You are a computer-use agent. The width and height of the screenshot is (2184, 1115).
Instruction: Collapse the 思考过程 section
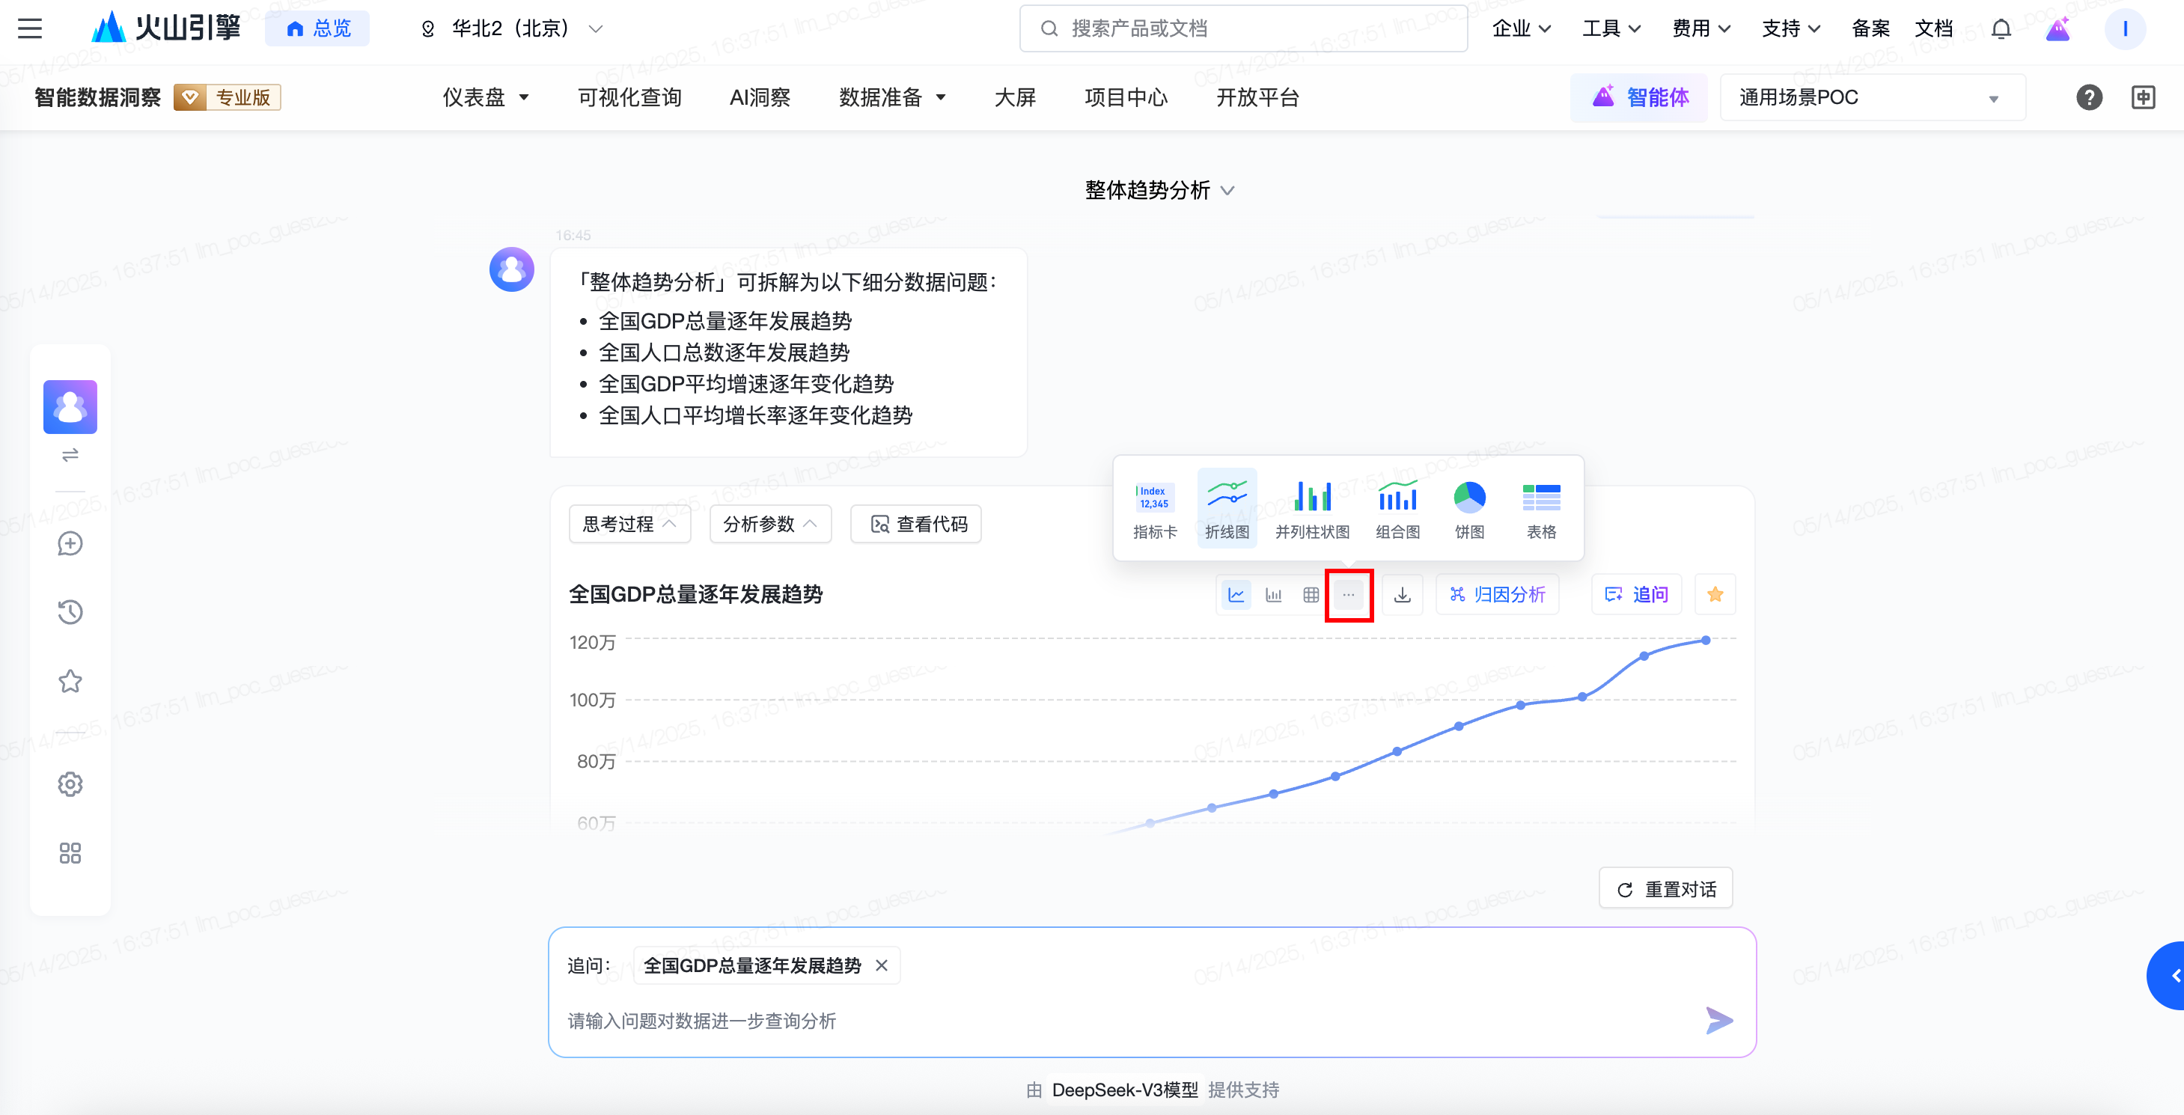(630, 524)
